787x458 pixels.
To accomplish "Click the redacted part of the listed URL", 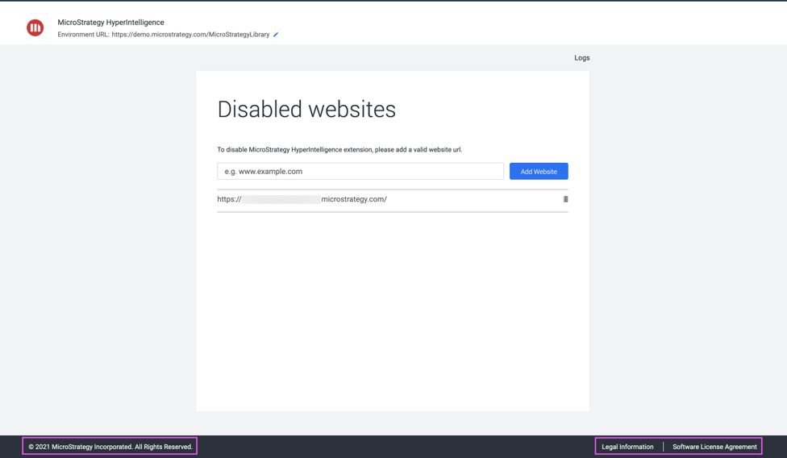I will point(281,199).
